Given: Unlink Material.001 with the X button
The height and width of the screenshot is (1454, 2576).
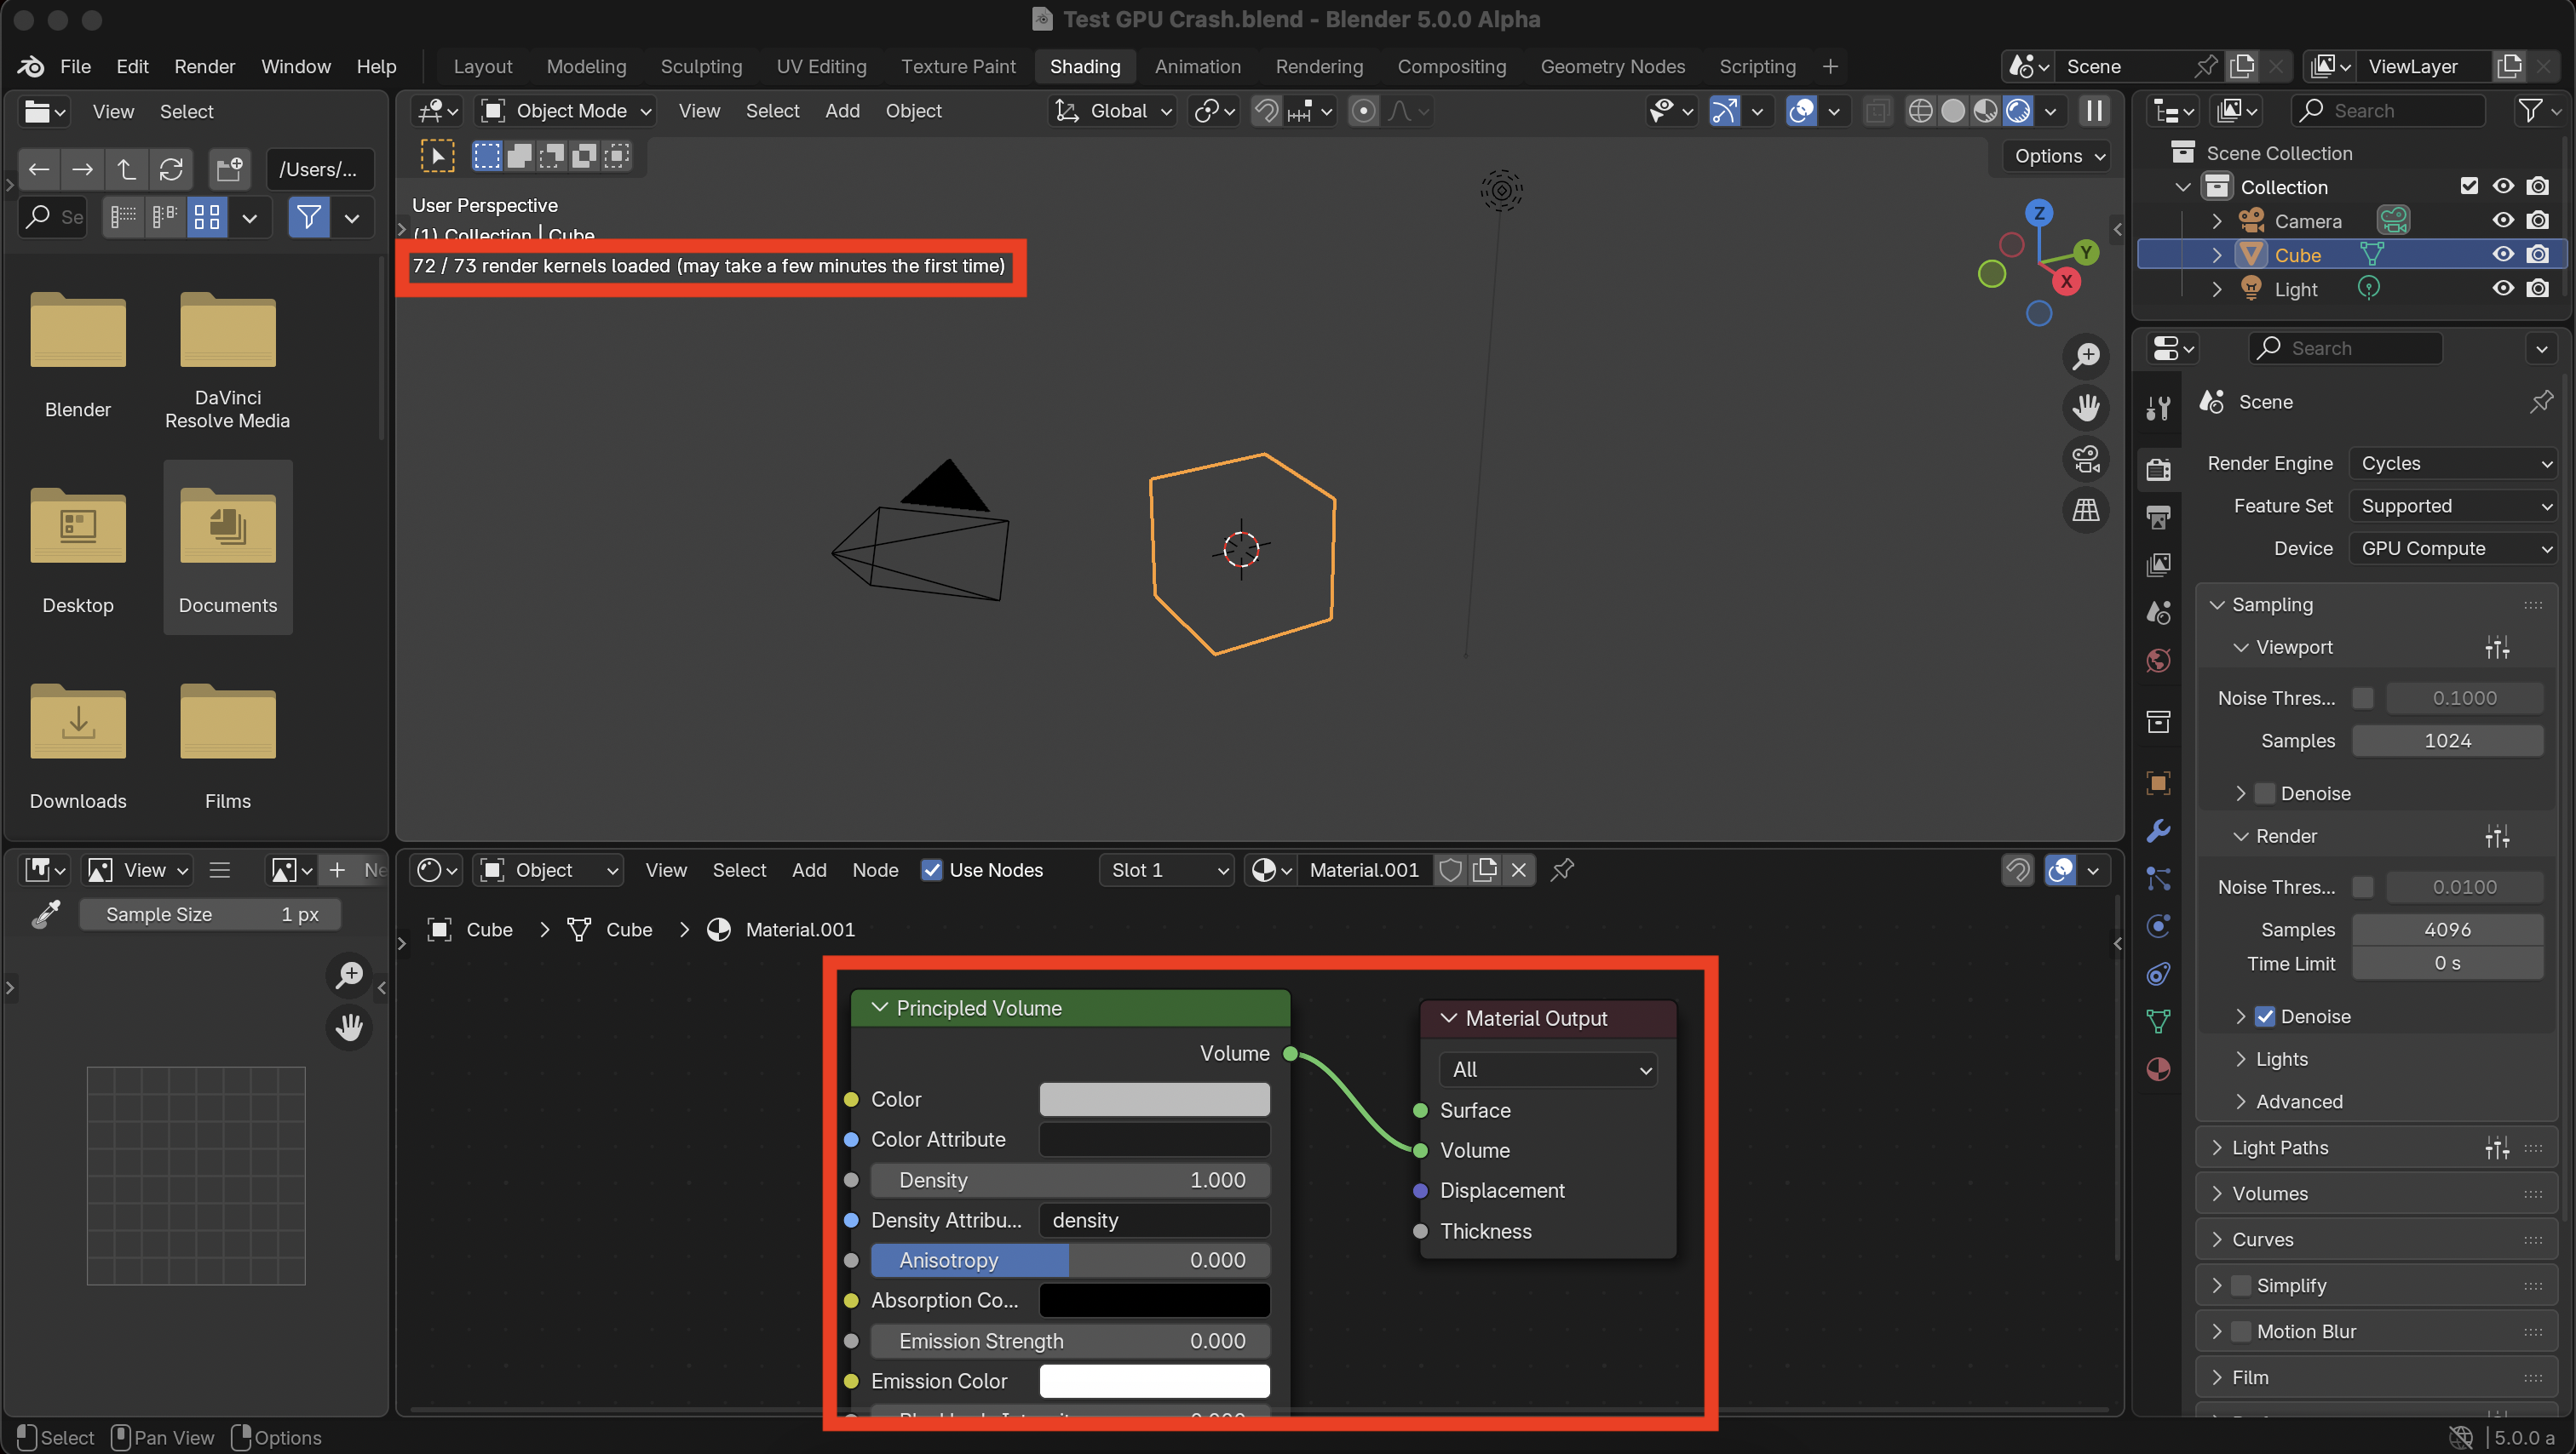Looking at the screenshot, I should click(x=1518, y=870).
